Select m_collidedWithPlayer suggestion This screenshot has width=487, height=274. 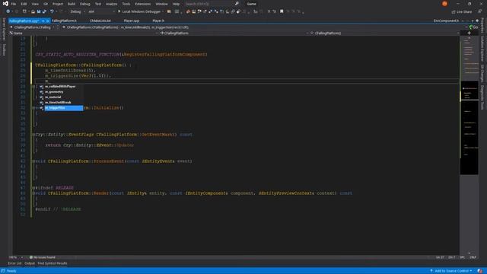coord(61,86)
